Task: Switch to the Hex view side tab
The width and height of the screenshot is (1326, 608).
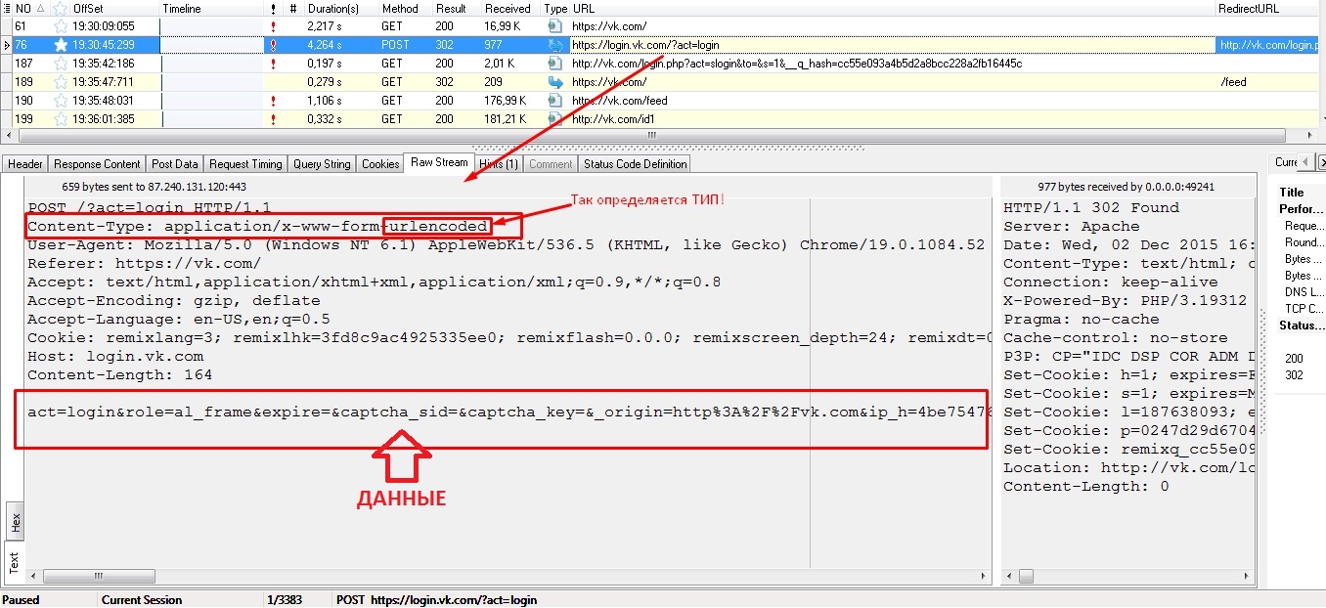Action: pos(15,522)
